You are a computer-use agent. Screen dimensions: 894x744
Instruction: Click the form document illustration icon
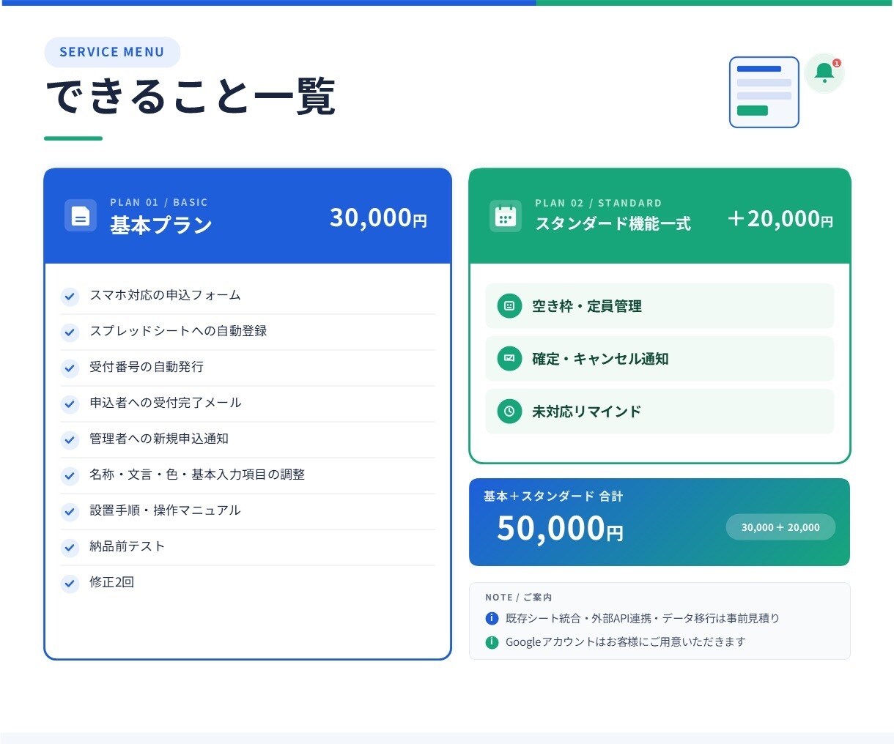764,92
